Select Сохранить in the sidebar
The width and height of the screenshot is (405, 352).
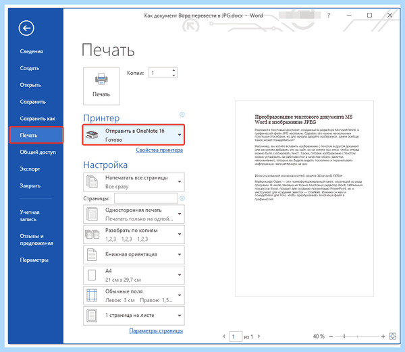click(x=33, y=102)
